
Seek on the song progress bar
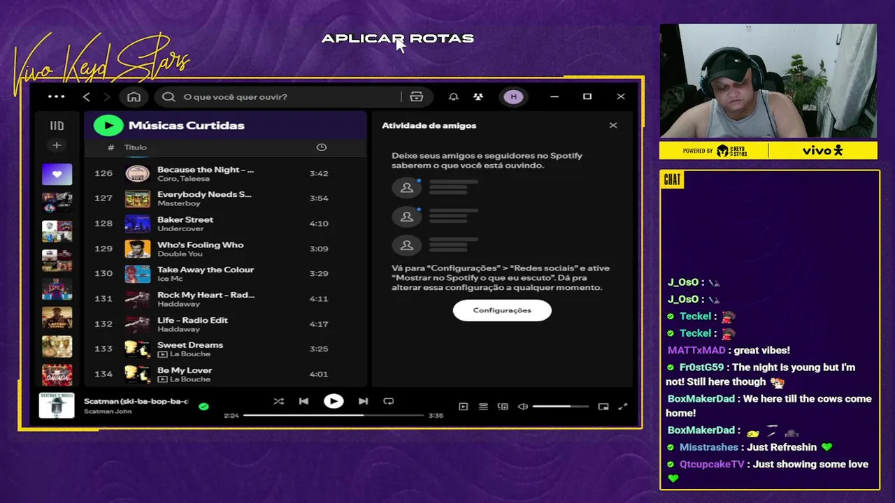coord(334,415)
